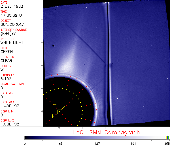Image resolution: width=170 pixels, height=145 pixels.
Task: Click the multicolor stripes at color bar end
Action: coord(168,138)
